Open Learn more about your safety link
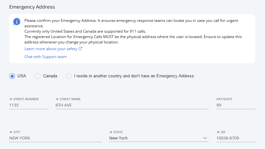The image size is (265, 149). pyautogui.click(x=53, y=49)
